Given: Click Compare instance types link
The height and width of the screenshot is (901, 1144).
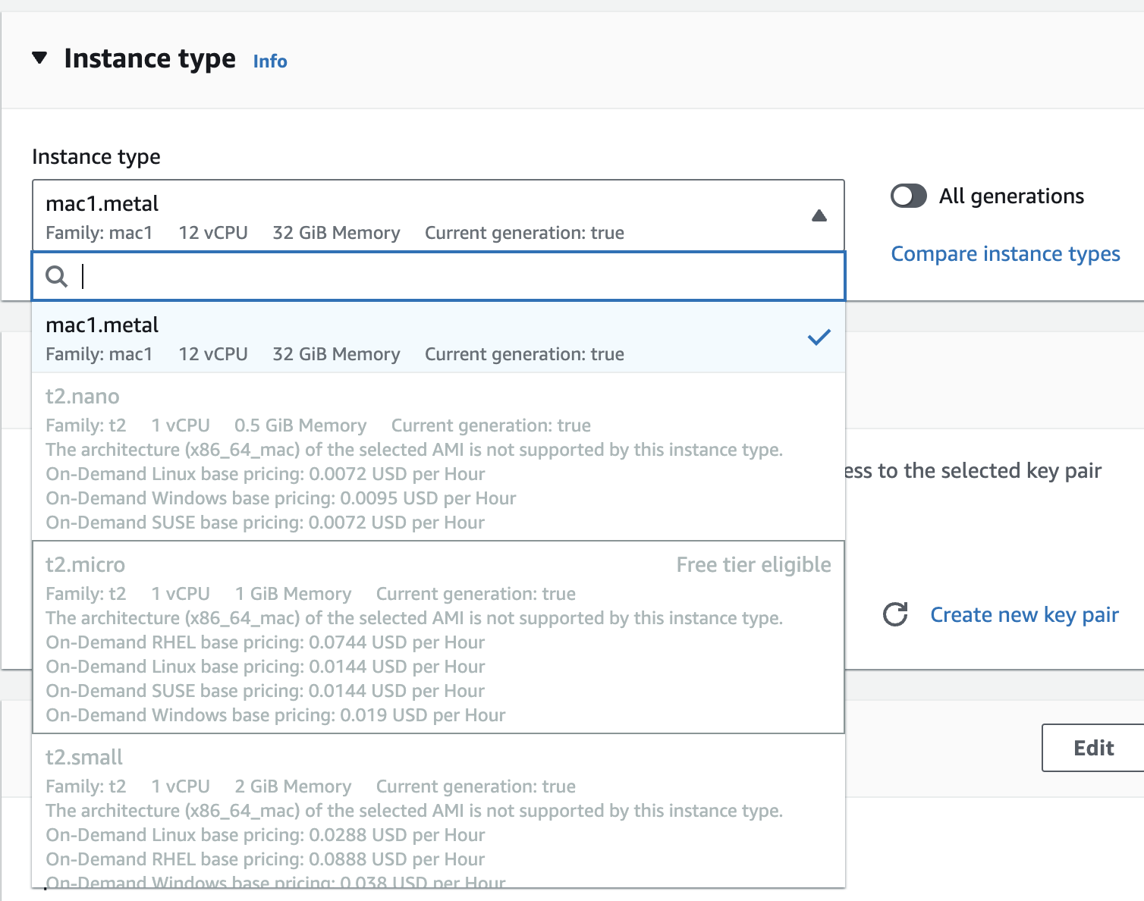Looking at the screenshot, I should pyautogui.click(x=1005, y=254).
